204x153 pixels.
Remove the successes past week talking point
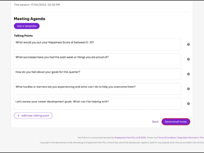coord(188,59)
